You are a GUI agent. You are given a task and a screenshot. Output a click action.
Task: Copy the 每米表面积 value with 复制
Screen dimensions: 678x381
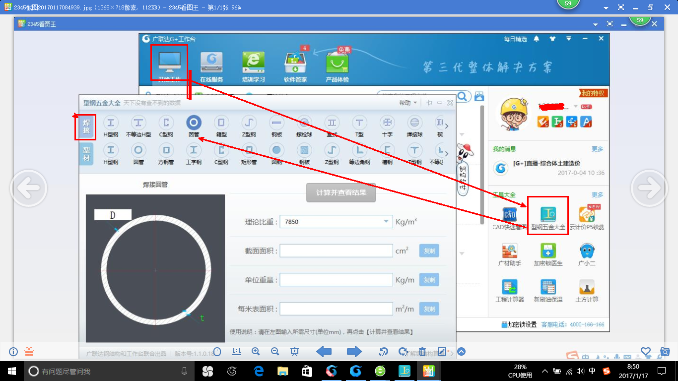[x=429, y=309]
